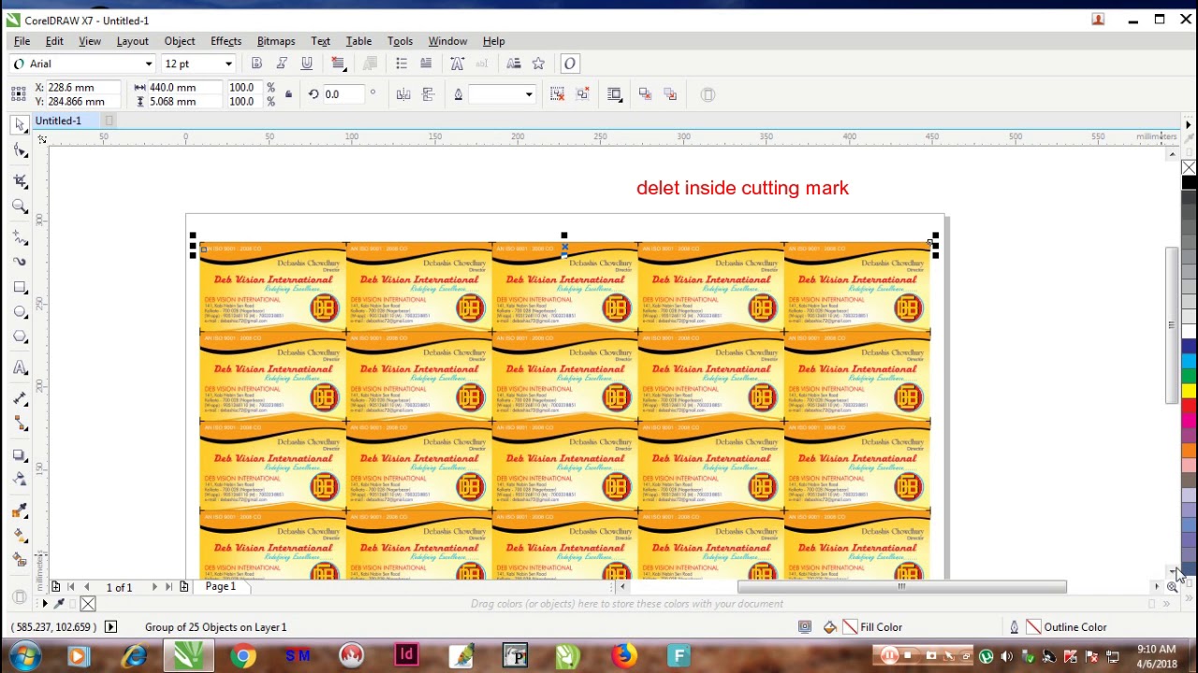
Task: Click the horizontal scrollbar thumb
Action: 901,587
